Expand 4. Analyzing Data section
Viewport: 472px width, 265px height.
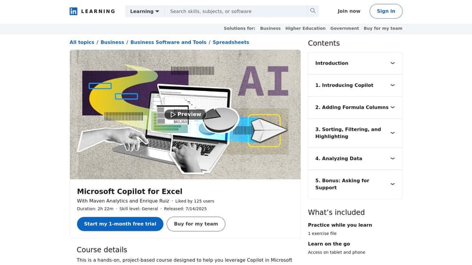[x=355, y=158]
